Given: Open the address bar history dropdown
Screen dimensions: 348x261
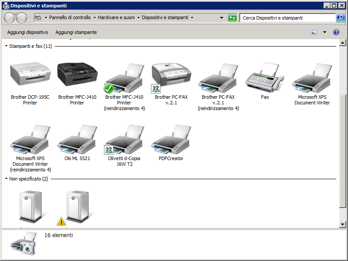Looking at the screenshot, I should coord(221,18).
